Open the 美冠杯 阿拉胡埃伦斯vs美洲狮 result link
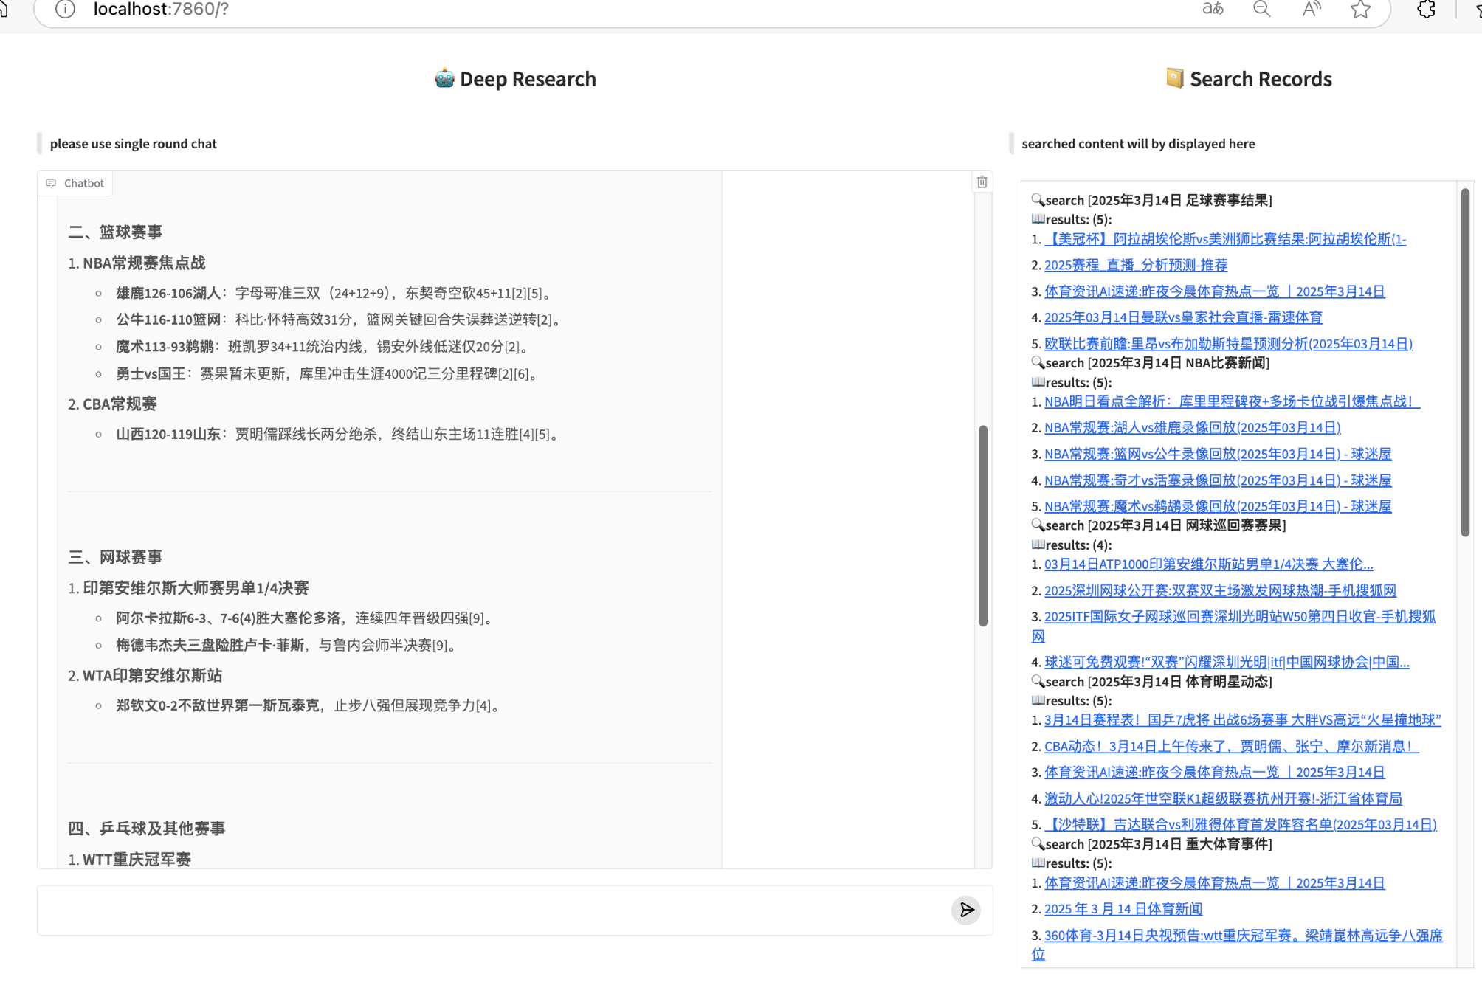 1225,239
